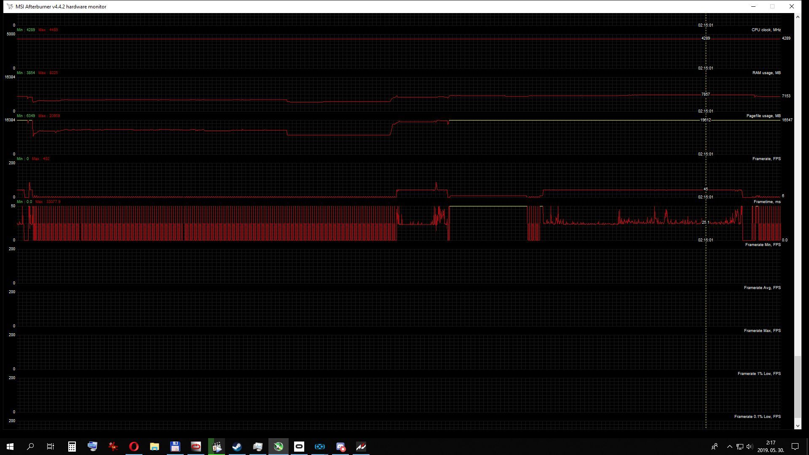The width and height of the screenshot is (809, 455).
Task: Click the 'Min : 4289' text on CPU clock graph
Action: pos(26,30)
